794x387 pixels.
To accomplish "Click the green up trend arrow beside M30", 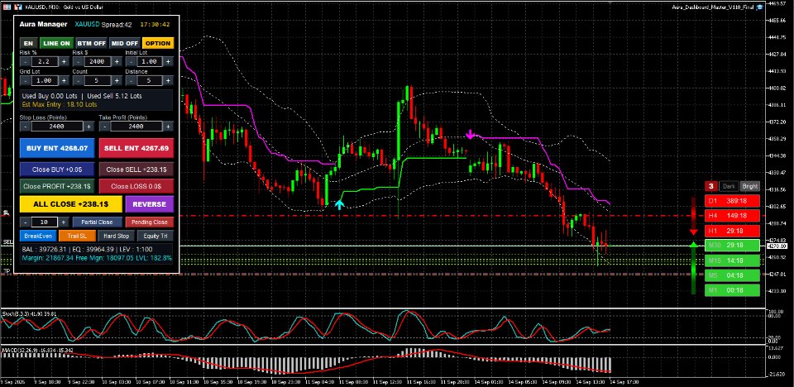I will [x=694, y=245].
